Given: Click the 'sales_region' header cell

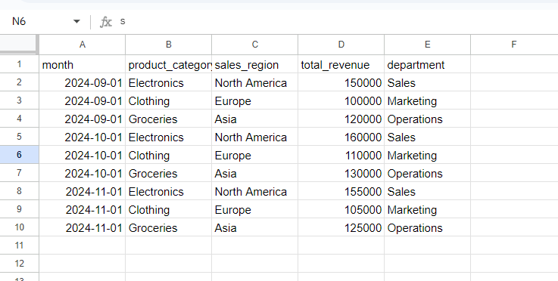Looking at the screenshot, I should click(x=255, y=65).
